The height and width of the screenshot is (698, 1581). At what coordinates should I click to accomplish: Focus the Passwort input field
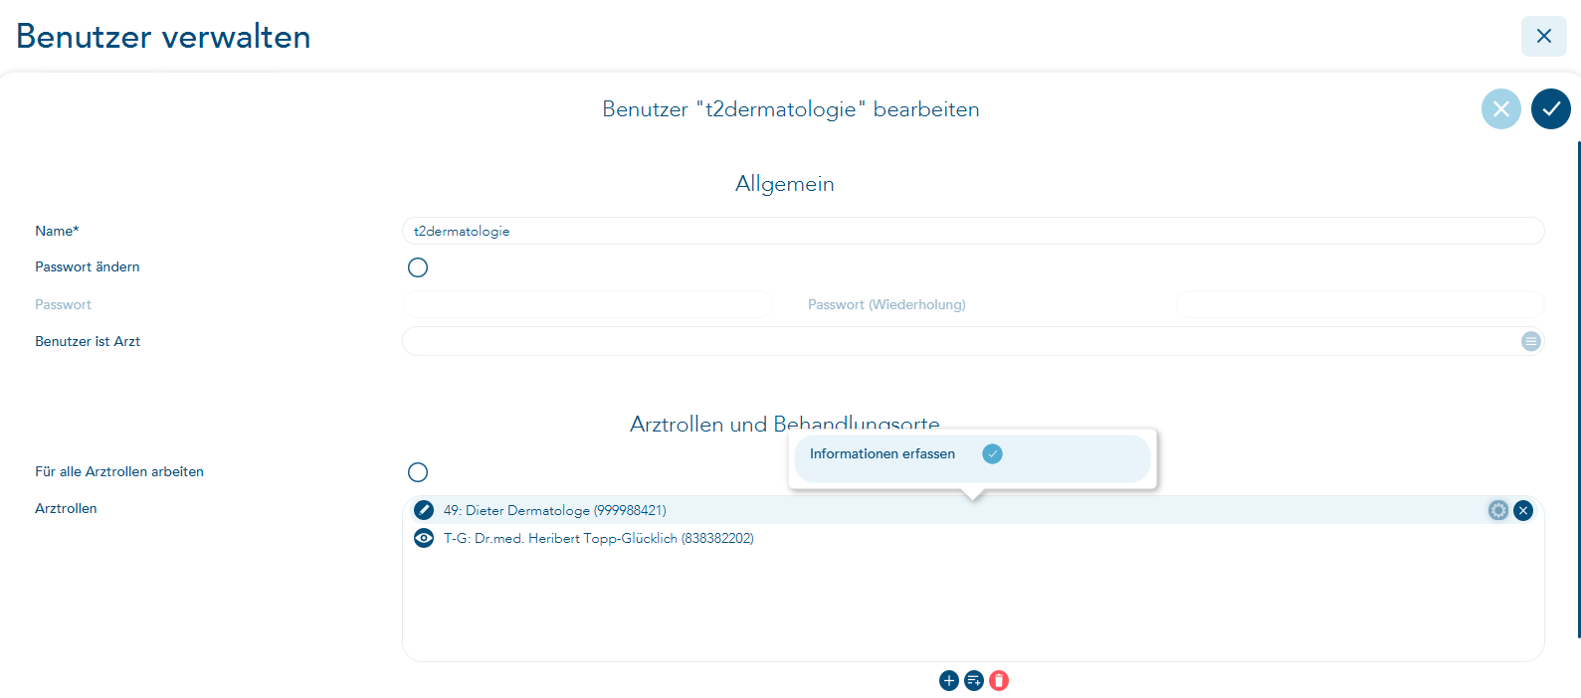point(587,304)
